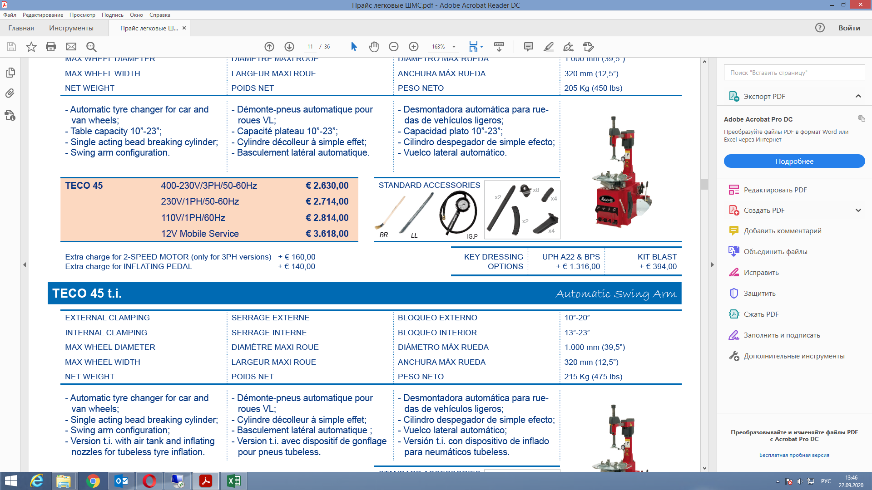Switch to the Инструменты tab
Viewport: 872px width, 490px height.
point(71,28)
